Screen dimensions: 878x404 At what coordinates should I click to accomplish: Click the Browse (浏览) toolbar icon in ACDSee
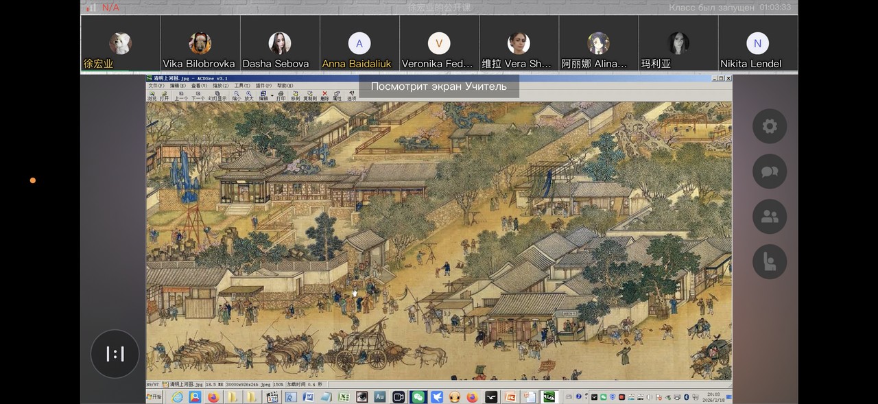point(152,95)
